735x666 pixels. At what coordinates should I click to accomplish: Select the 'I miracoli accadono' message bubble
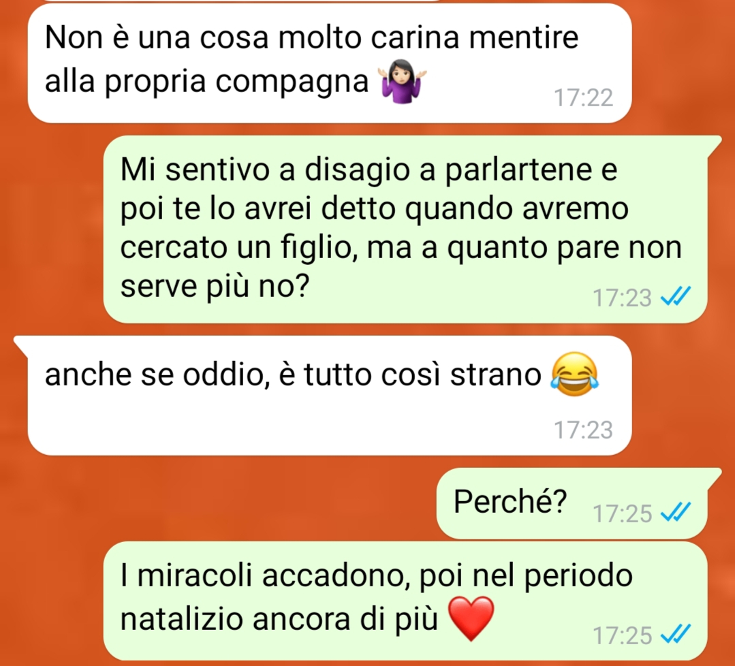click(x=405, y=601)
